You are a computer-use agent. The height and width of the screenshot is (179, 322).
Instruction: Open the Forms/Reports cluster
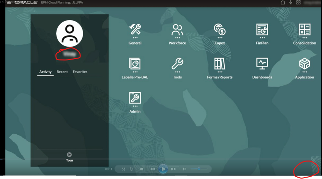click(x=220, y=68)
